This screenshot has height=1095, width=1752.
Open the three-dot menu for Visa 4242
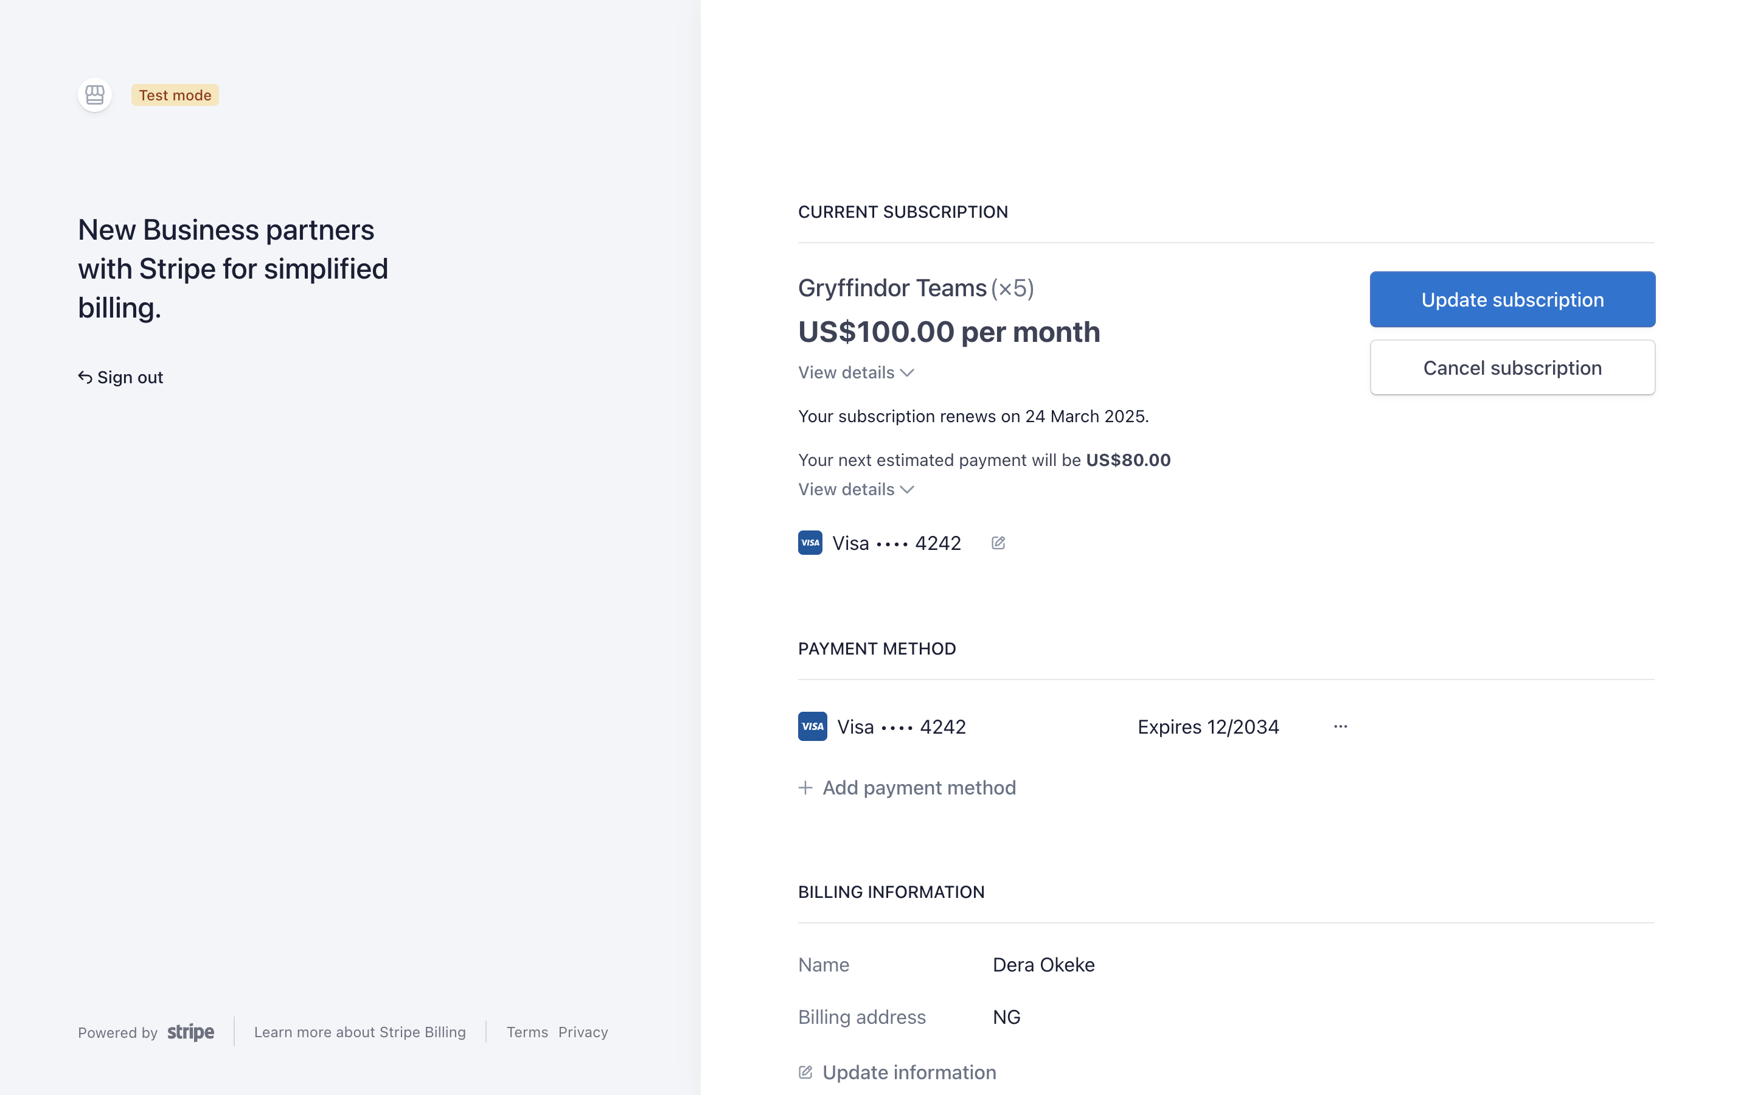point(1341,726)
